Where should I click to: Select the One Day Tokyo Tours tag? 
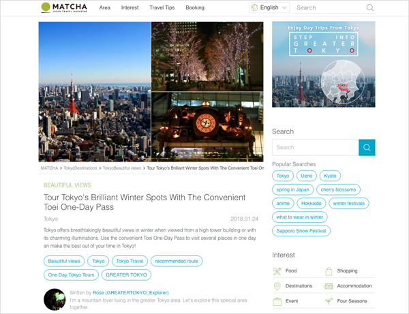point(71,275)
